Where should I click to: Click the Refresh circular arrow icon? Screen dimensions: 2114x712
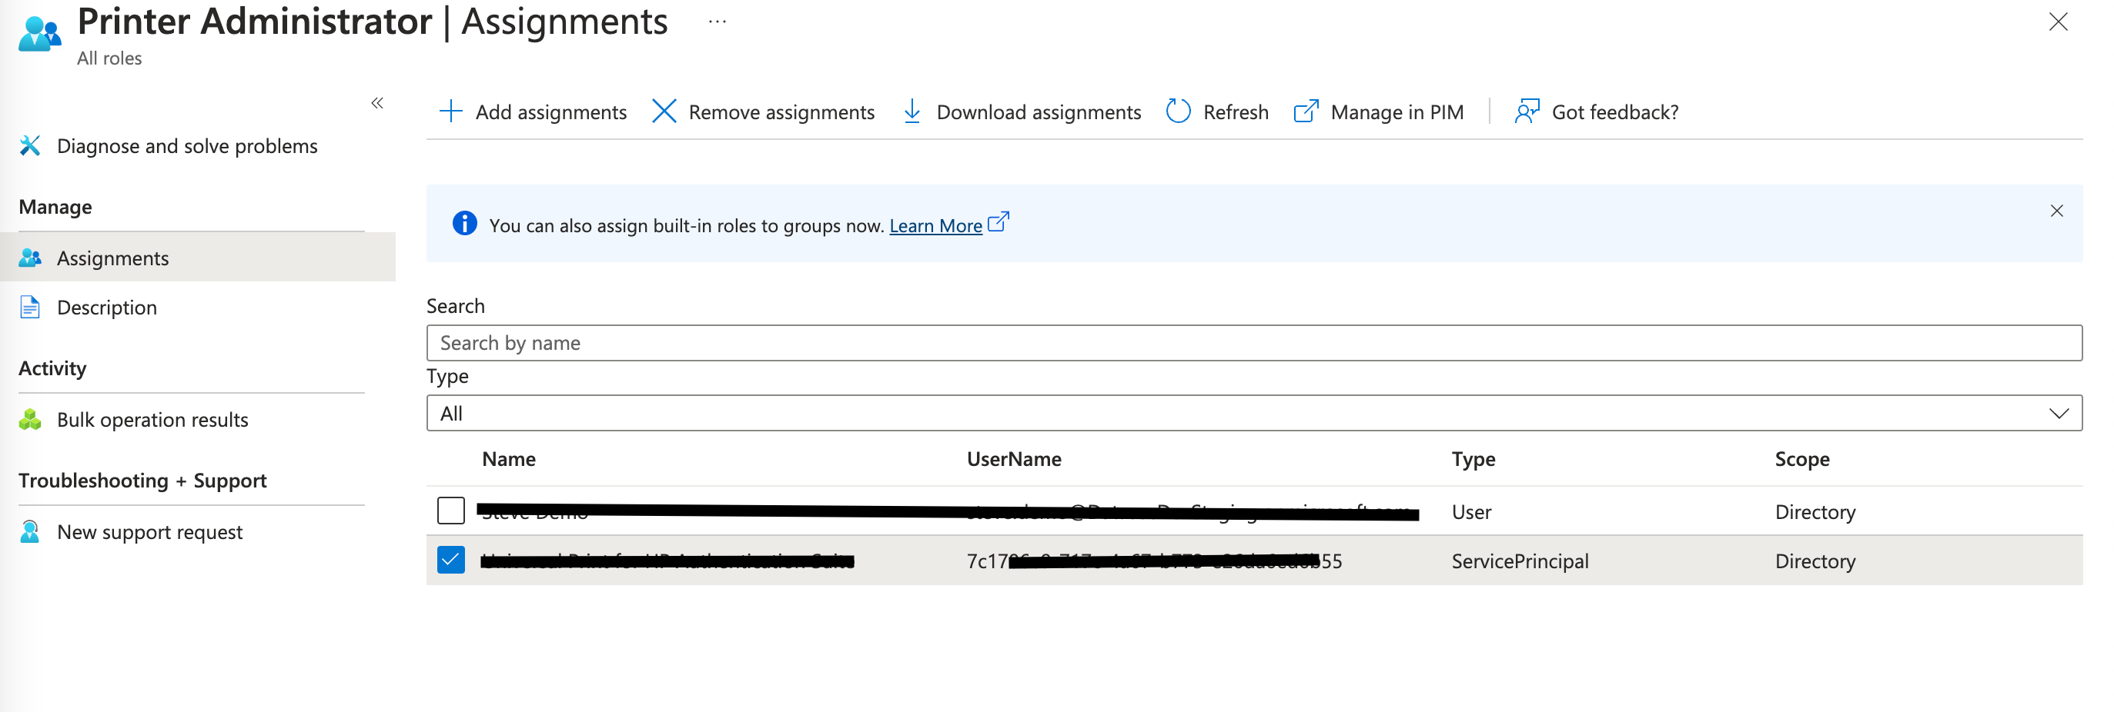1179,111
